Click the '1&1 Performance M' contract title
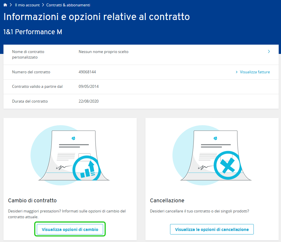 tap(33, 32)
